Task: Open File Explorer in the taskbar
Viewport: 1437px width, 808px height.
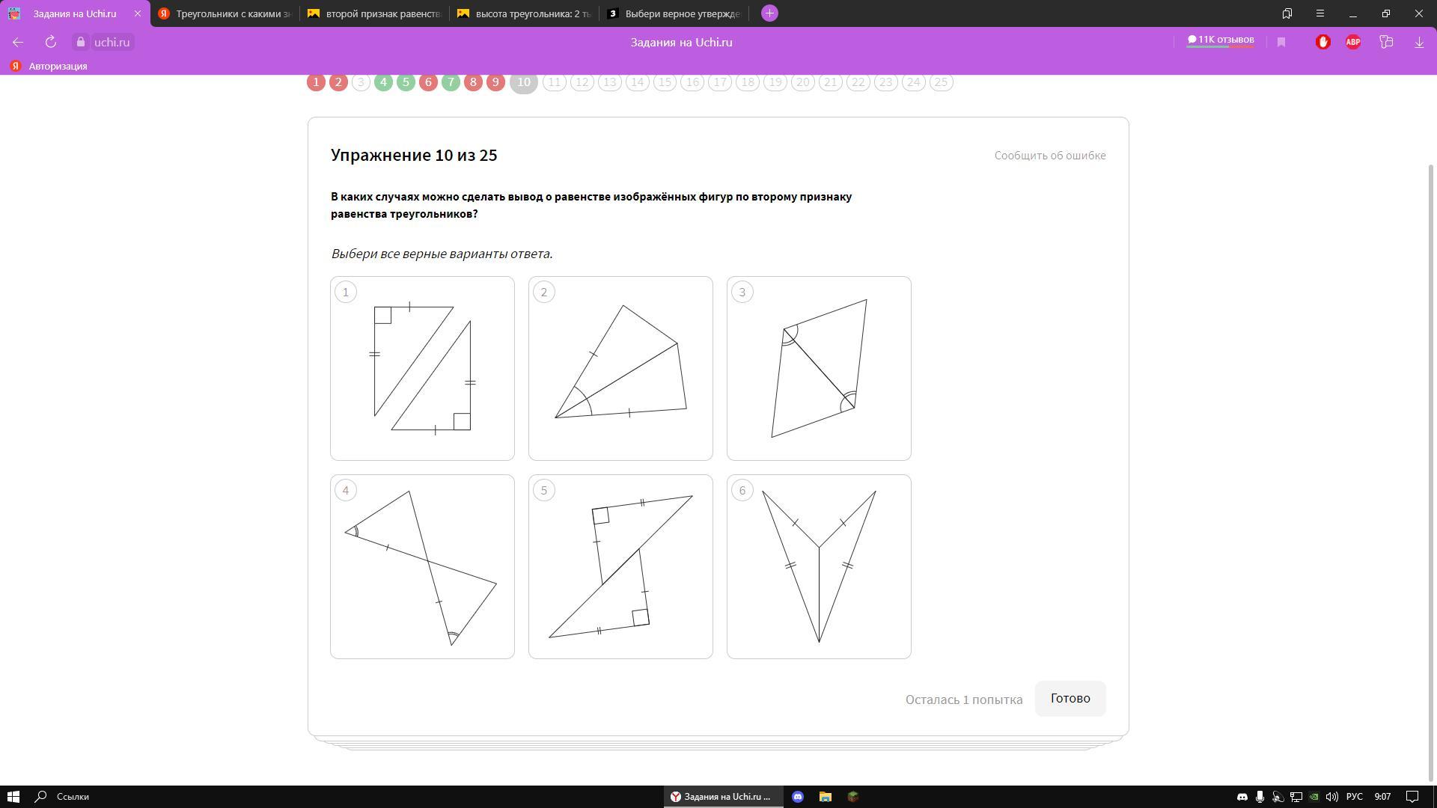Action: [826, 797]
